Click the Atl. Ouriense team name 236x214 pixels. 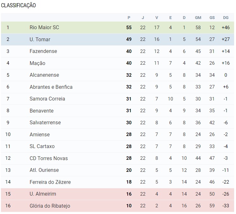(x=44, y=170)
